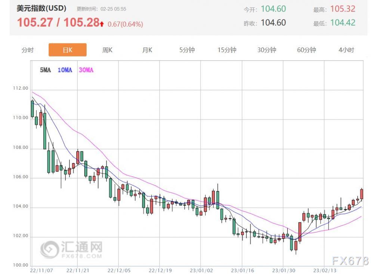
Task: Open the 周K weekly chart tab
Action: pyautogui.click(x=107, y=50)
